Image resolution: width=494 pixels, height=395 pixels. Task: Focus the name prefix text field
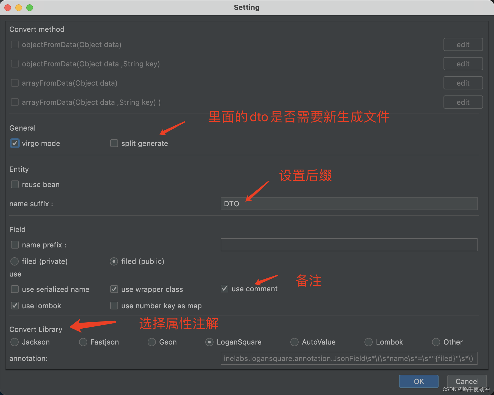coord(349,245)
